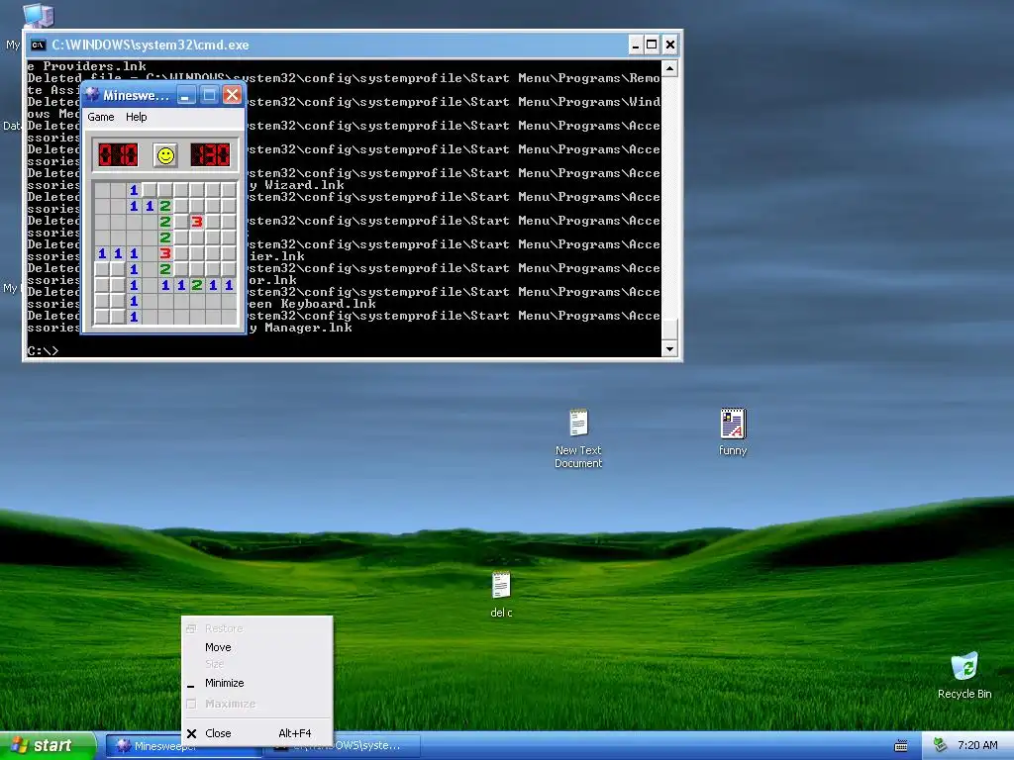
Task: Click the 7:20 AM taskbar clock
Action: pyautogui.click(x=977, y=745)
